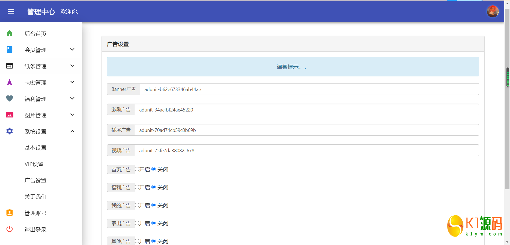Click the heart icon for welfare management
Screen dimensions: 510x245
pos(10,98)
